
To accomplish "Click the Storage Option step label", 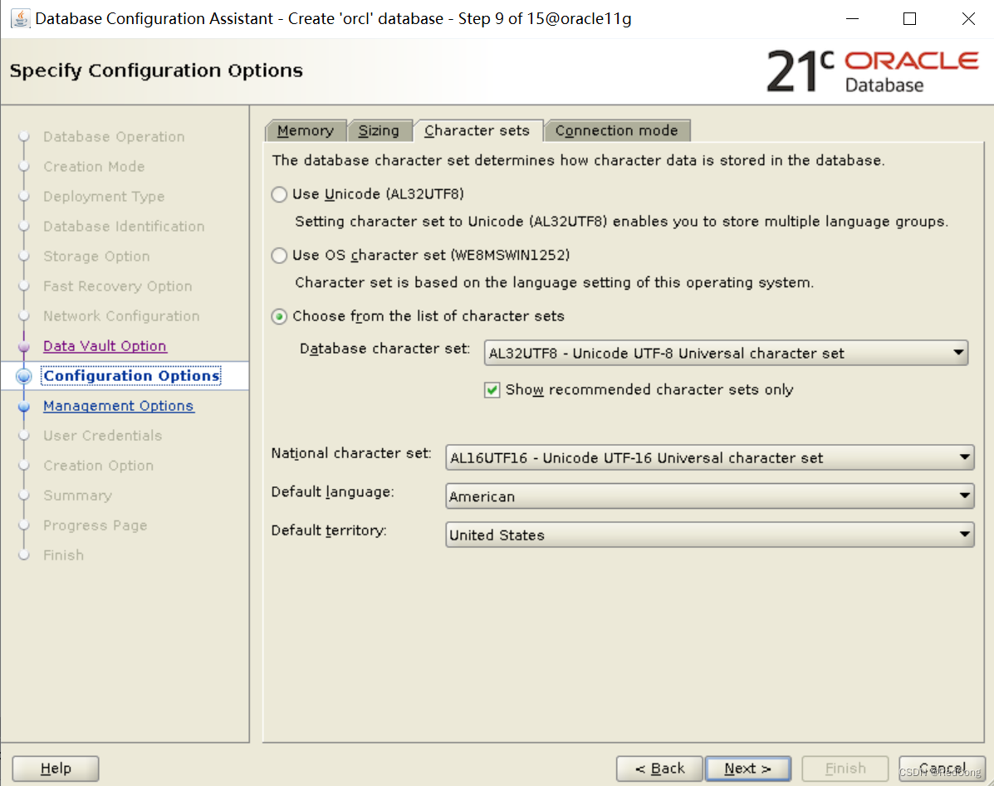I will click(96, 256).
